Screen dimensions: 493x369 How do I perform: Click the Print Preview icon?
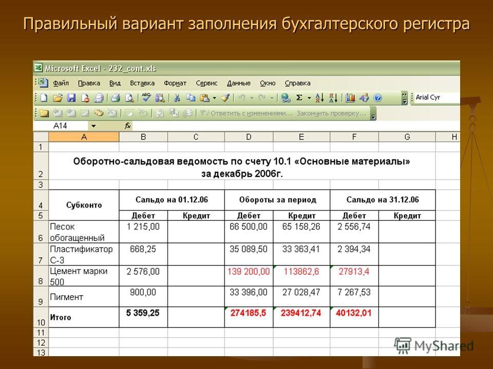click(x=129, y=98)
